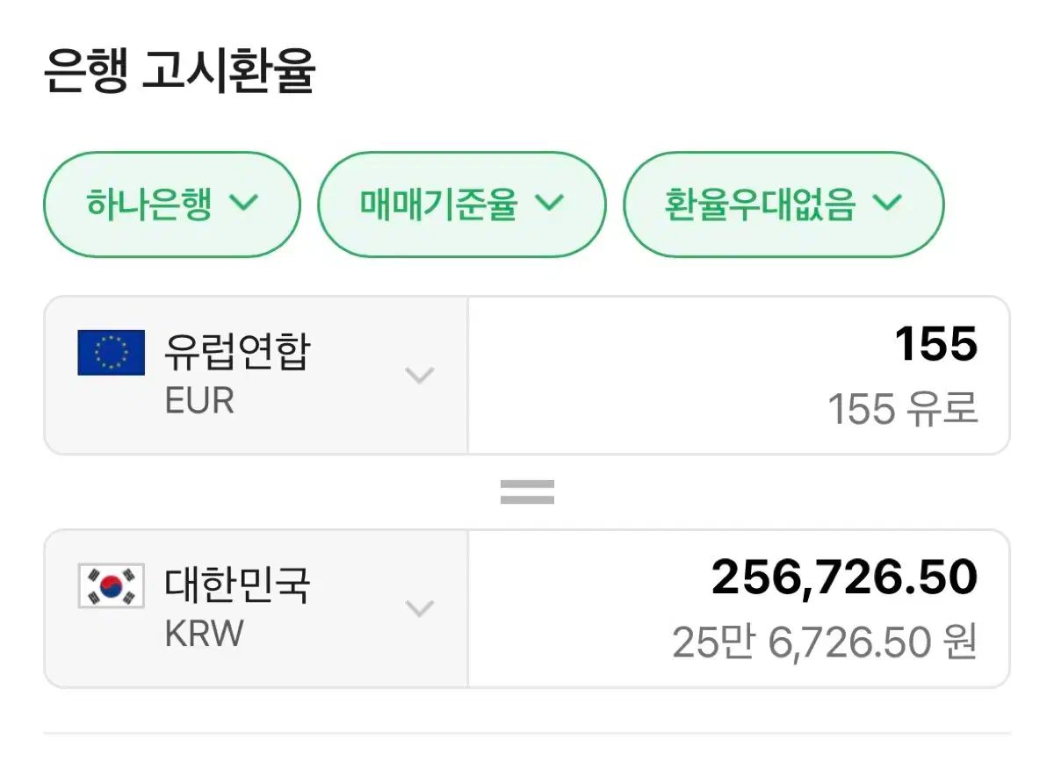Click the South Korean flag icon
Screen dimensions: 1054x782
click(111, 586)
